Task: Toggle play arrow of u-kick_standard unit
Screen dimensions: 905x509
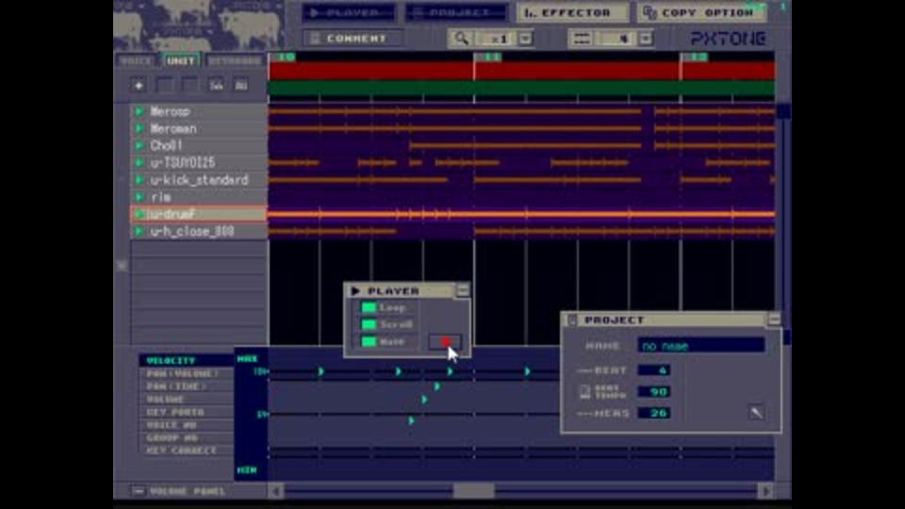Action: click(x=140, y=180)
